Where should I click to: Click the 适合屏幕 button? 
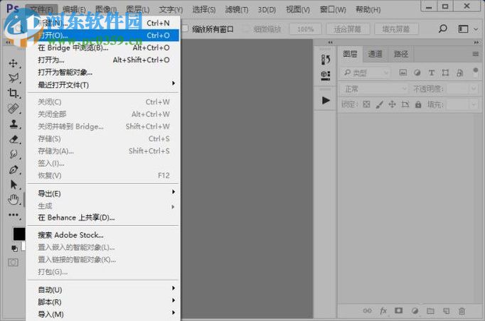(348, 29)
